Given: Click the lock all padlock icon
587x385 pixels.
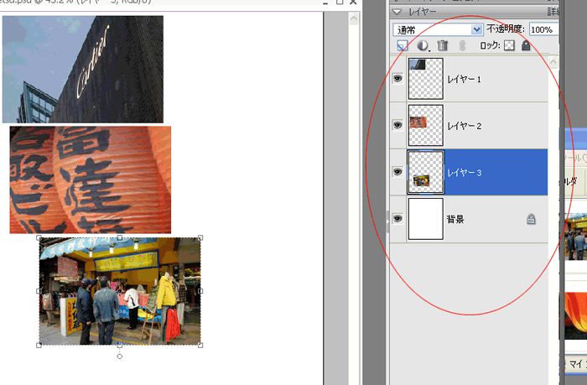Looking at the screenshot, I should (526, 45).
